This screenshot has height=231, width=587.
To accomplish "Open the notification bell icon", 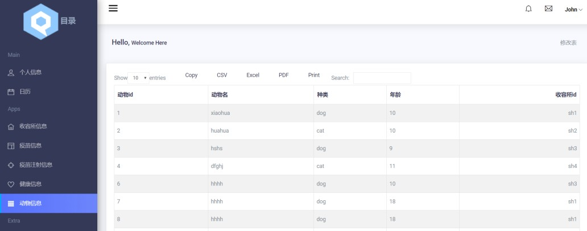I will point(528,9).
